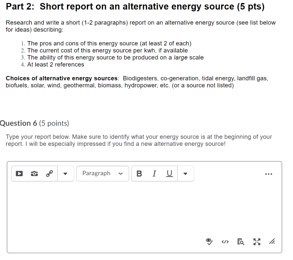Insert an image using the camera icon
The image size is (293, 260).
click(34, 173)
